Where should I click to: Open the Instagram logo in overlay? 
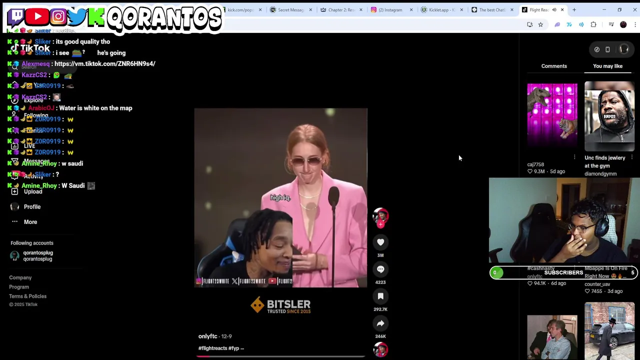[x=58, y=16]
